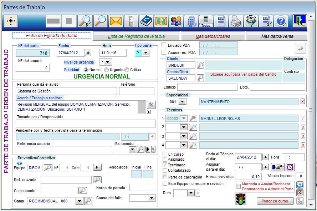
Task: Click the Tomado por / Responsable field
Action: tap(86, 123)
